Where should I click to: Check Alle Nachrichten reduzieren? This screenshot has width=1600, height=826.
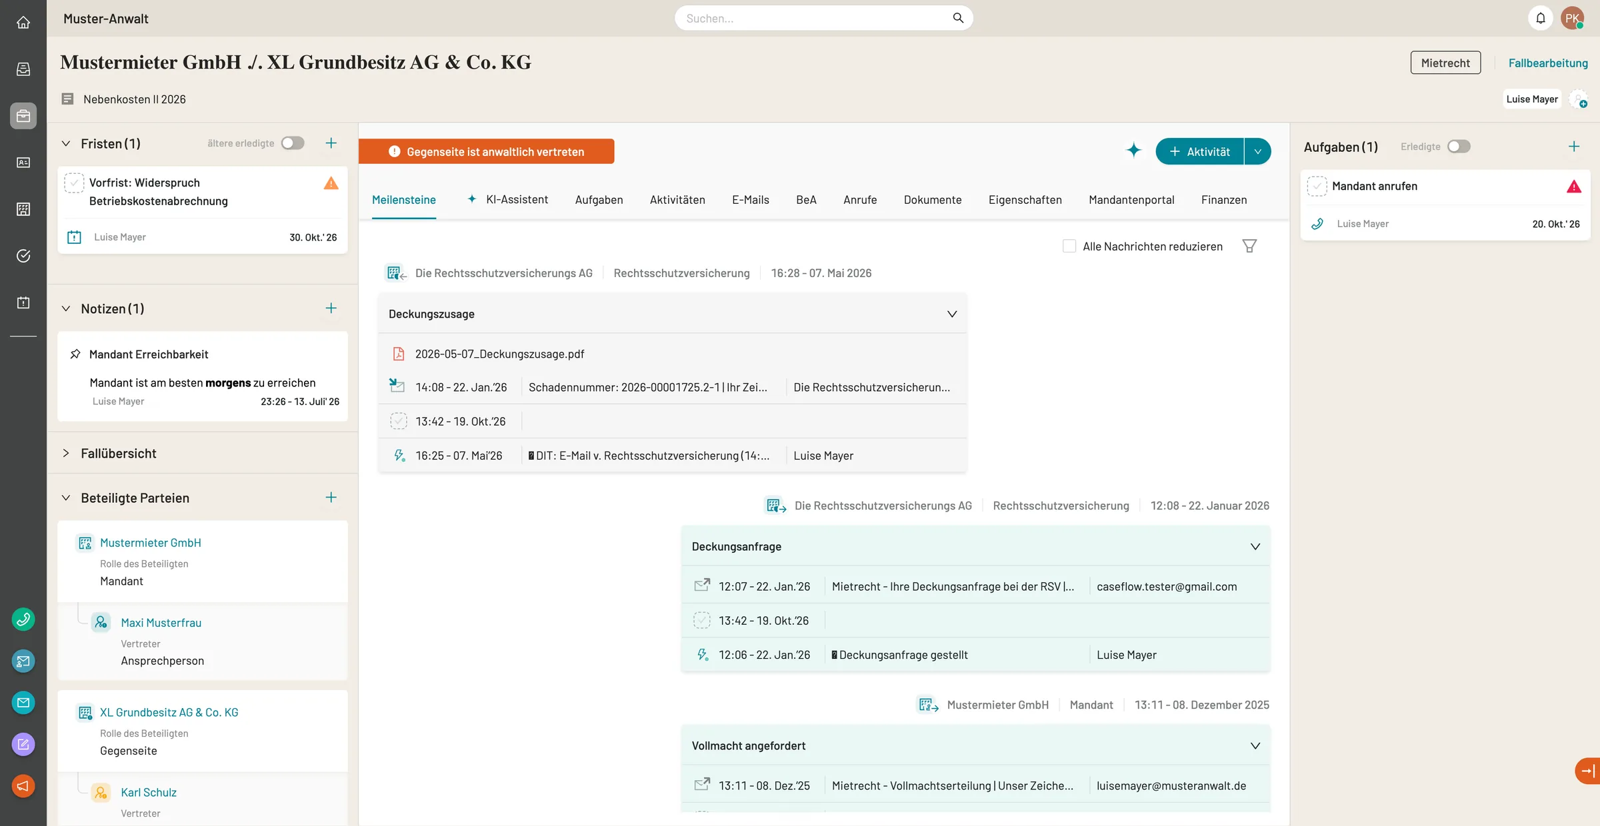click(x=1069, y=246)
